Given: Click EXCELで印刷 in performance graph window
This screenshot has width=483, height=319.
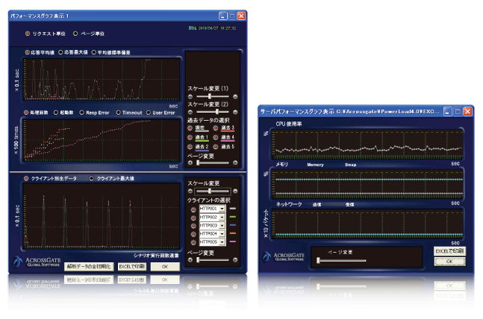Looking at the screenshot, I should click(x=132, y=266).
